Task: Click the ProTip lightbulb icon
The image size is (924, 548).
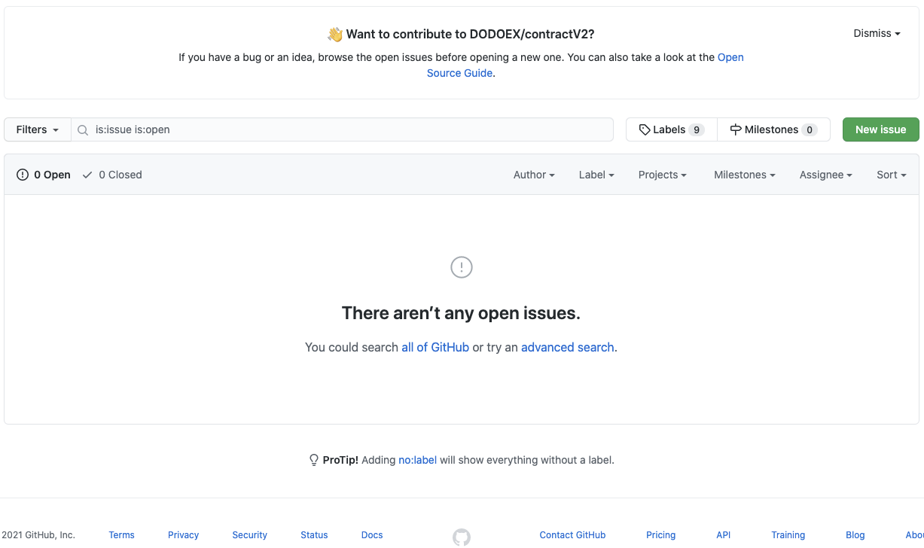Action: pyautogui.click(x=314, y=460)
